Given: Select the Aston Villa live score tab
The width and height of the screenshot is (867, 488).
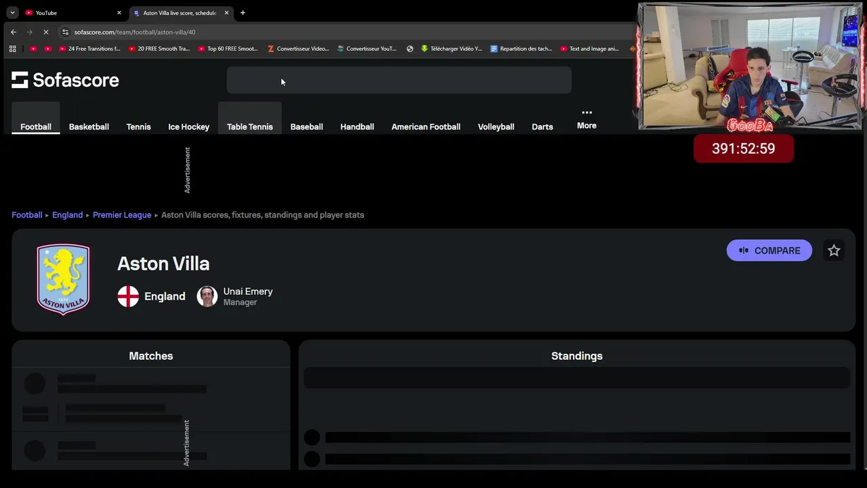Looking at the screenshot, I should tap(181, 13).
